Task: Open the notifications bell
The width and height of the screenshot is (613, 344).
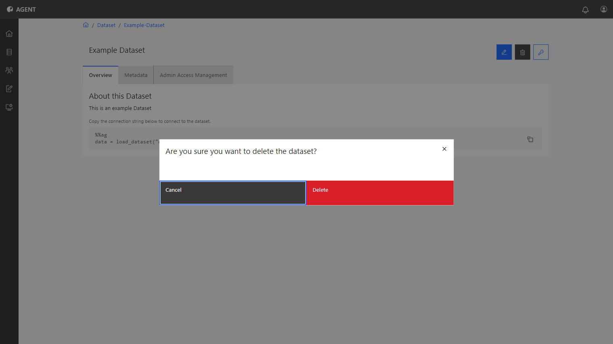Action: 585,10
